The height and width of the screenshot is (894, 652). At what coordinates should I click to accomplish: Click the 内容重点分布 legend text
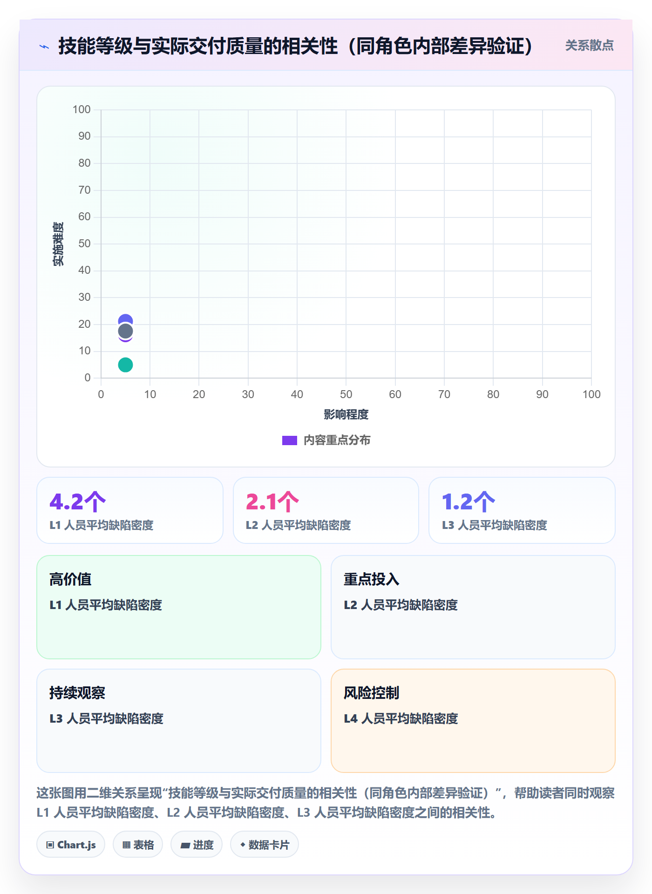point(337,440)
